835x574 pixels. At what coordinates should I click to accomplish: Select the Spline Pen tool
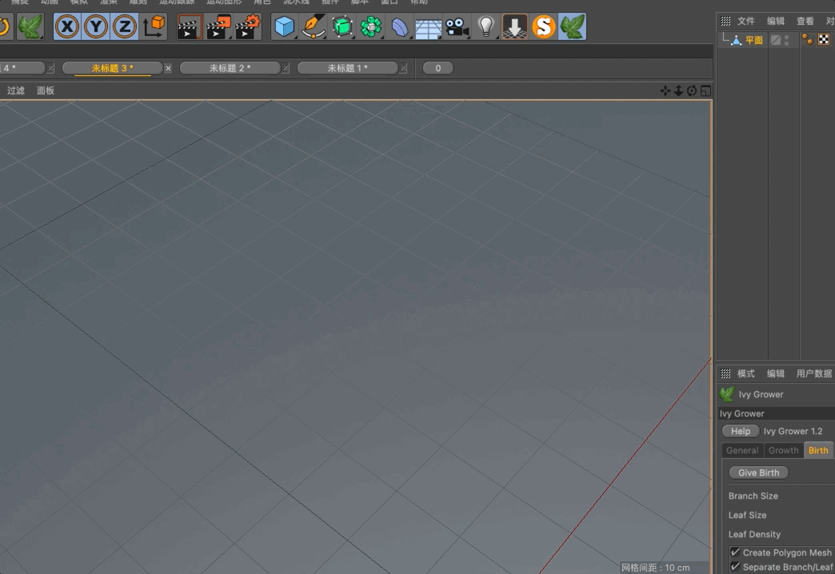(x=314, y=26)
